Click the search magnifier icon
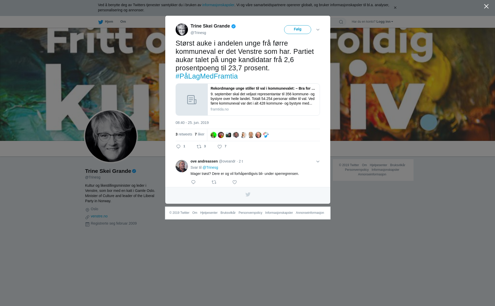This screenshot has width=495, height=306. tap(341, 22)
